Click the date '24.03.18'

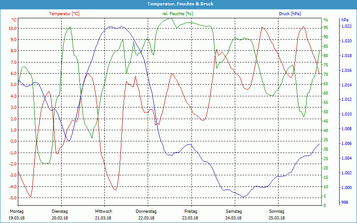233,218
